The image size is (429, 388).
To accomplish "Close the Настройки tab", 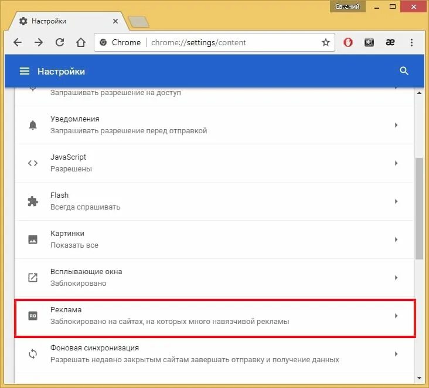I will tap(115, 21).
